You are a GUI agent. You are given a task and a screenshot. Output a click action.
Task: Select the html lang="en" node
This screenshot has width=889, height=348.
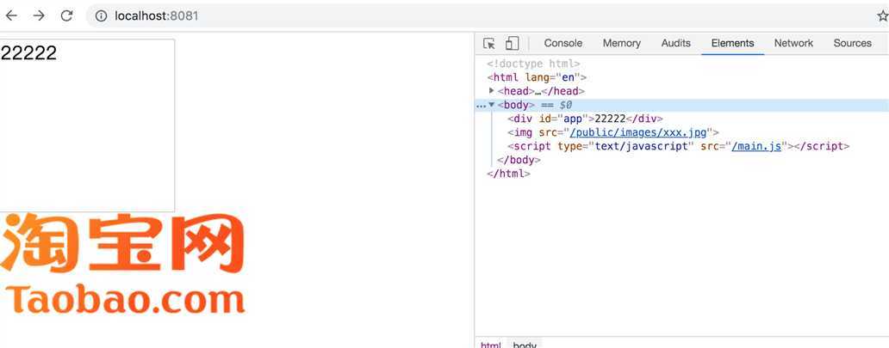pyautogui.click(x=537, y=77)
